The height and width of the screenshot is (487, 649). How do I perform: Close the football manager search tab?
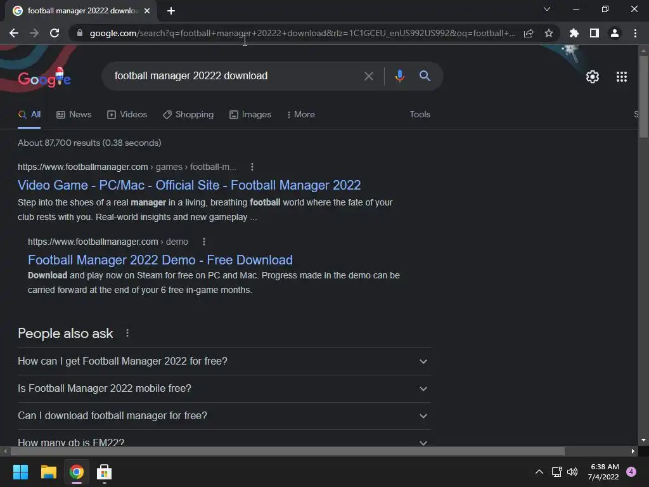pyautogui.click(x=147, y=11)
